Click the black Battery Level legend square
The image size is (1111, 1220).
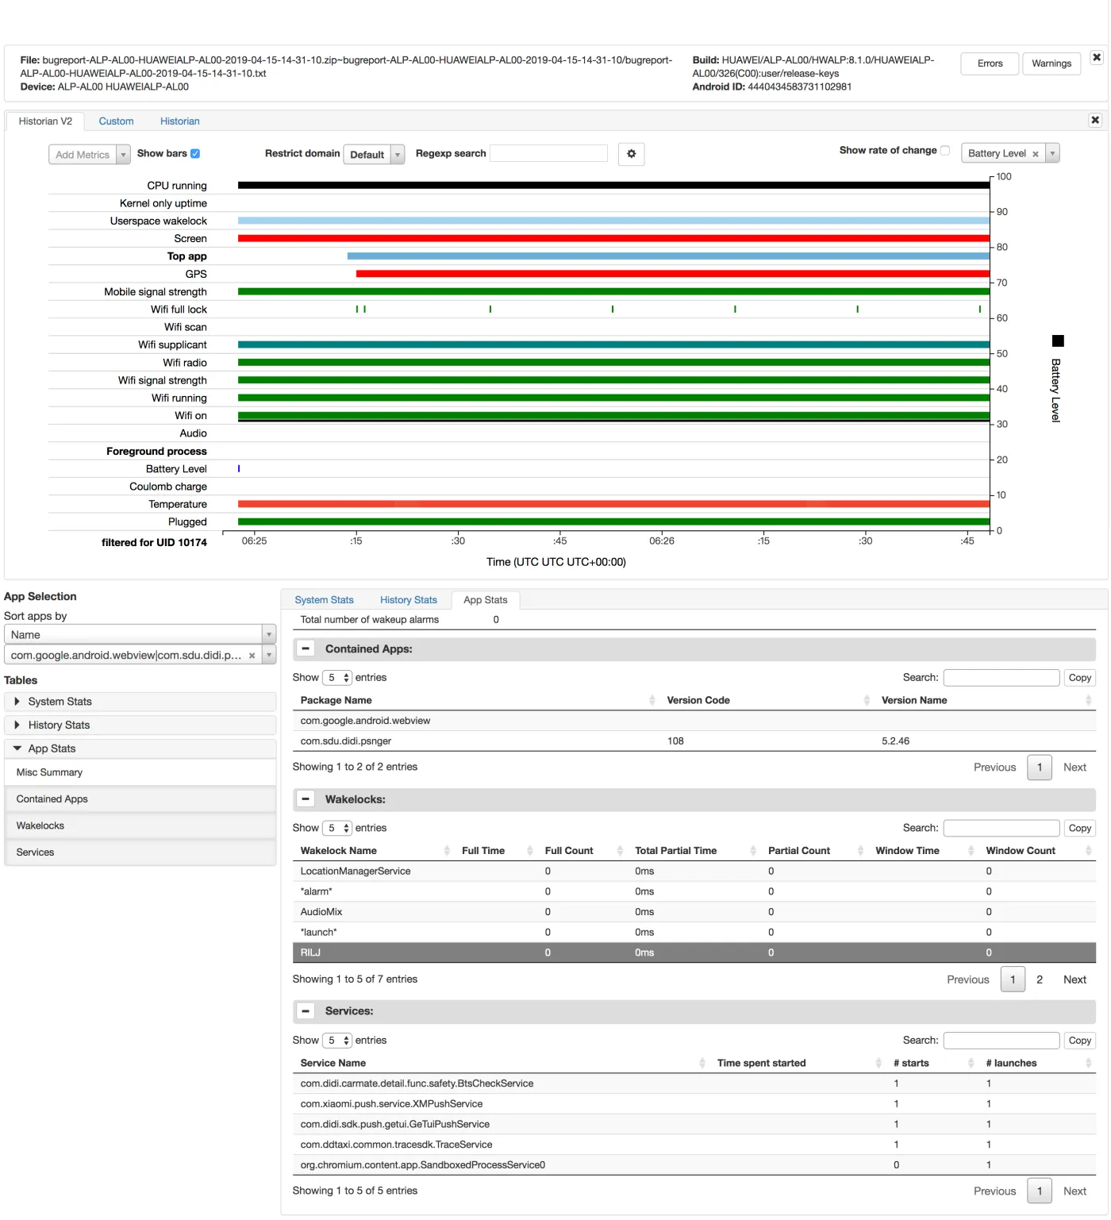point(1058,341)
